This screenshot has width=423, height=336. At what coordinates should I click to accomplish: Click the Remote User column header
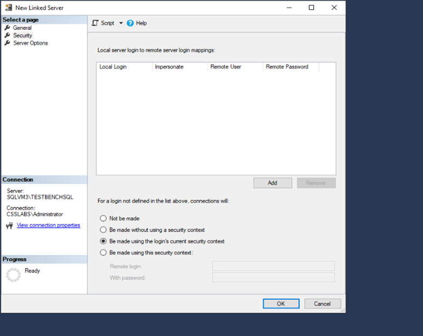[235, 67]
